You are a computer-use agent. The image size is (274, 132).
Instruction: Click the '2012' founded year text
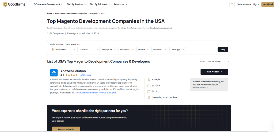[x=154, y=92]
